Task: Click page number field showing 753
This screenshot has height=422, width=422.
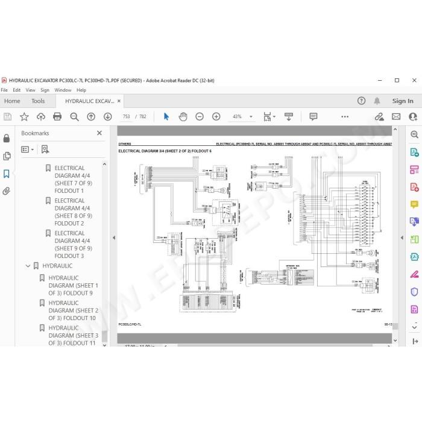Action: pyautogui.click(x=127, y=117)
